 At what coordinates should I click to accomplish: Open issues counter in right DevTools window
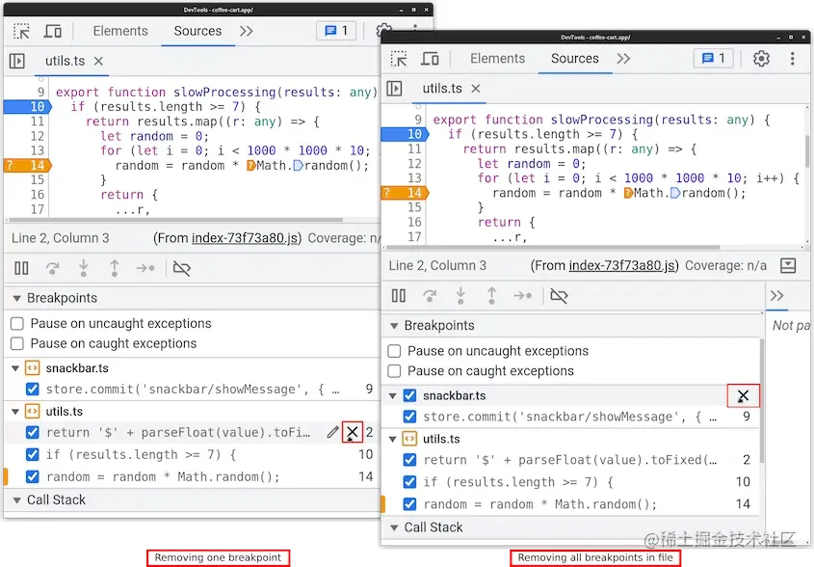pyautogui.click(x=713, y=59)
